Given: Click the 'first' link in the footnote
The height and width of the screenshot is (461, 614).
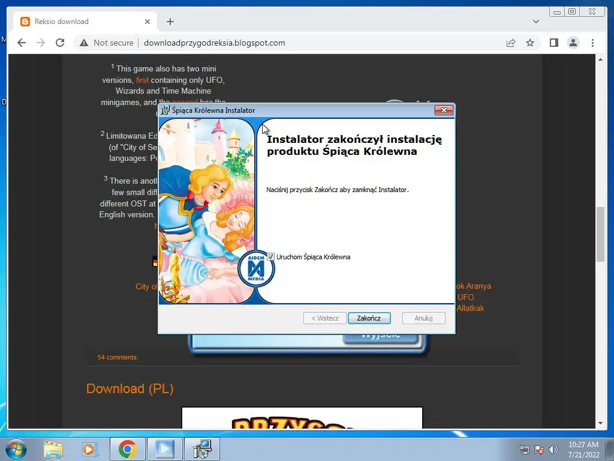Looking at the screenshot, I should coord(142,80).
